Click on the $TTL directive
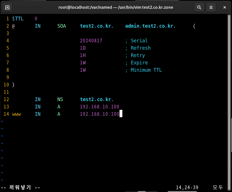Viewport: 232px width, 192px height. pos(18,19)
